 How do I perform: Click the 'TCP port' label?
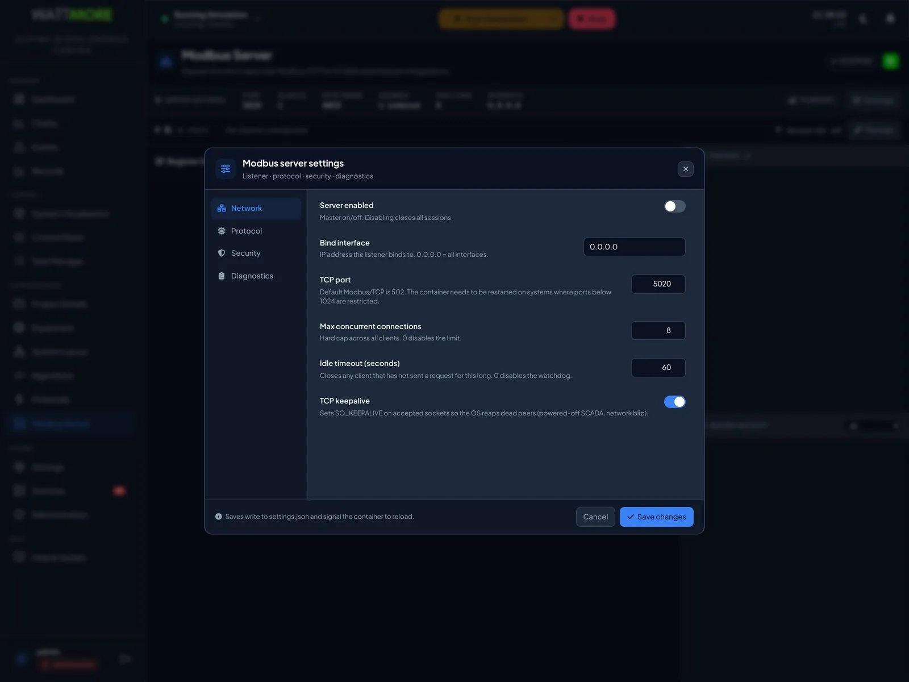[335, 280]
